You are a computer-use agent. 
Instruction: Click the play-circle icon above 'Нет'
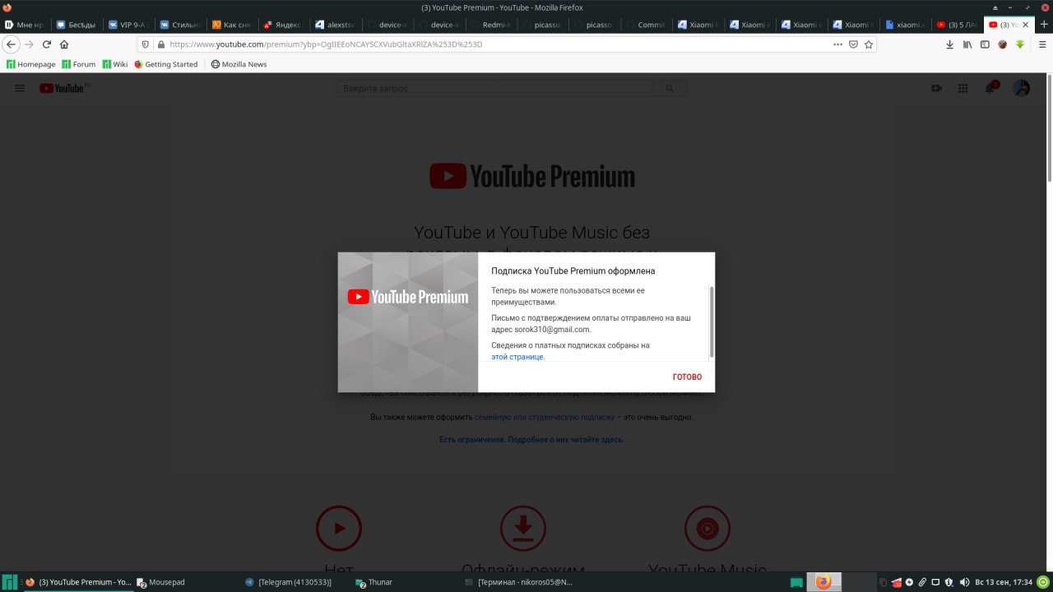(339, 528)
